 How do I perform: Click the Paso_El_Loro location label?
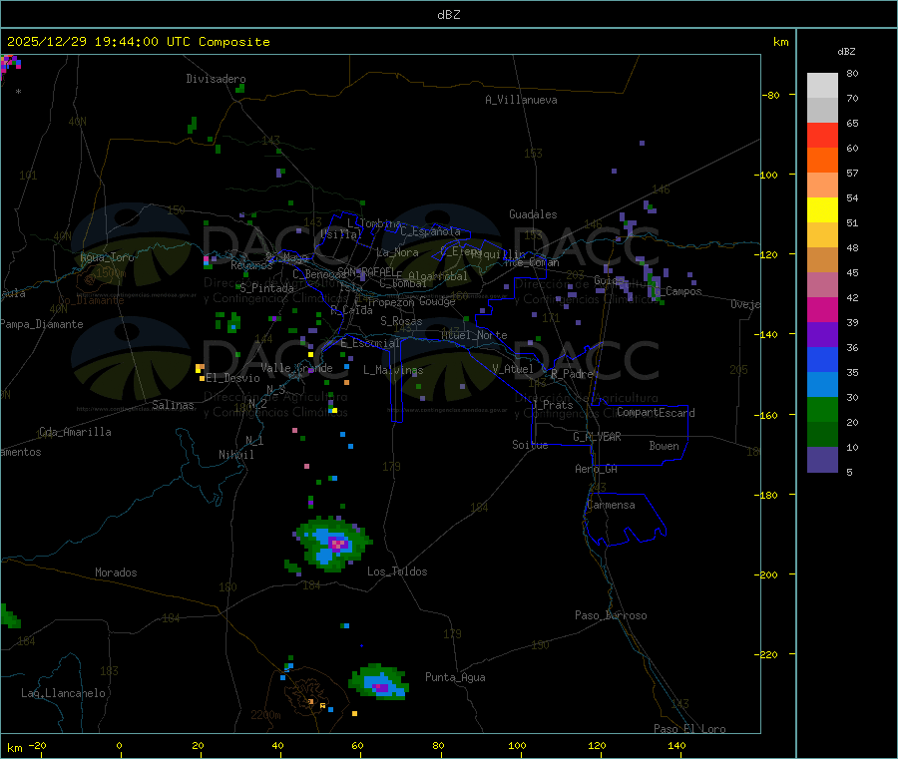(689, 729)
